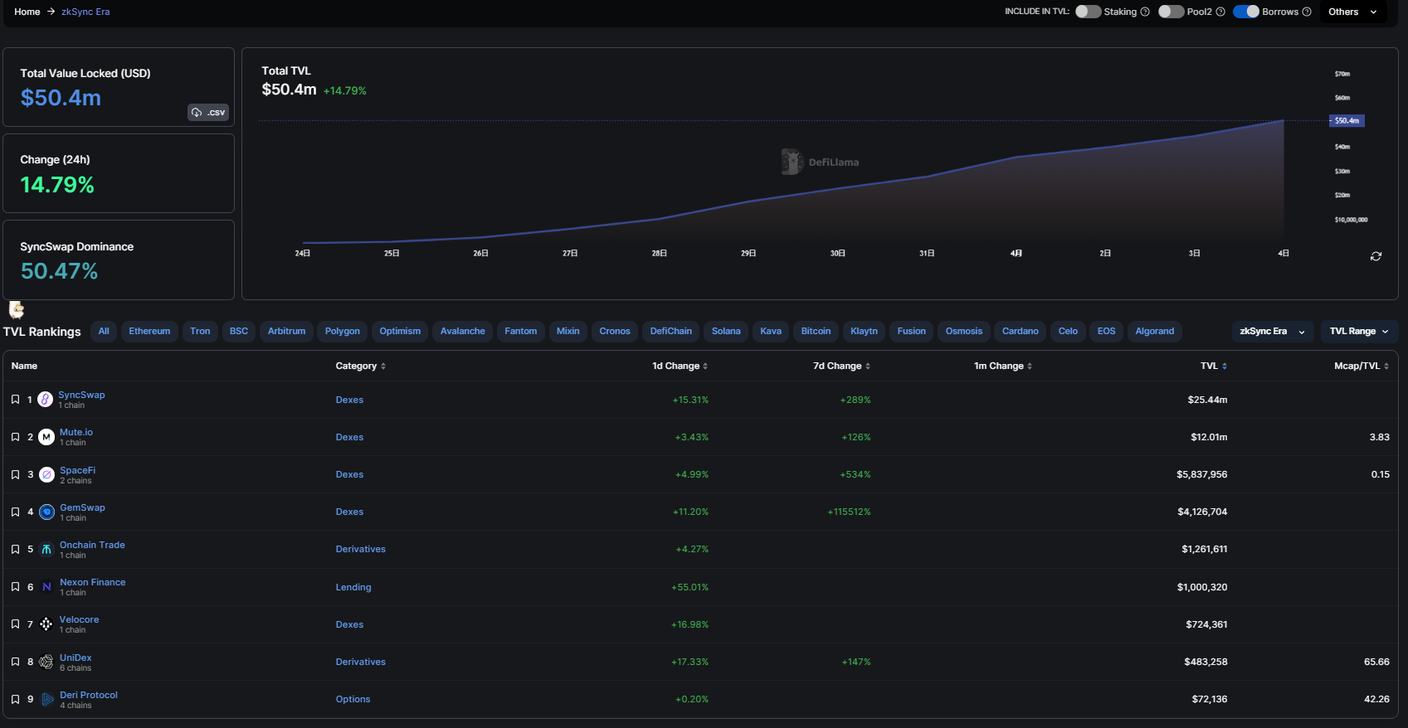The image size is (1408, 728).
Task: Show Staking help tooltip icon
Action: [x=1145, y=12]
